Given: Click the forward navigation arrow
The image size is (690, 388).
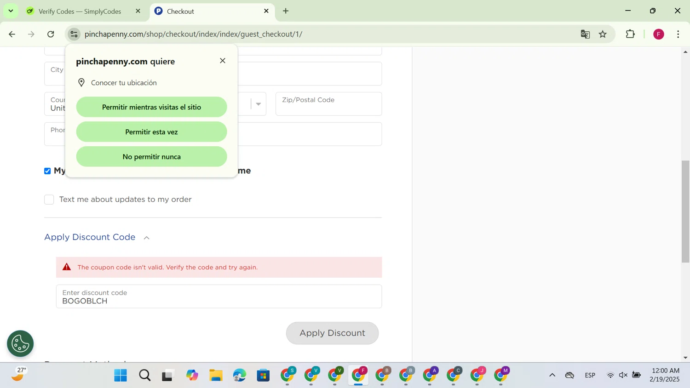Looking at the screenshot, I should (31, 34).
